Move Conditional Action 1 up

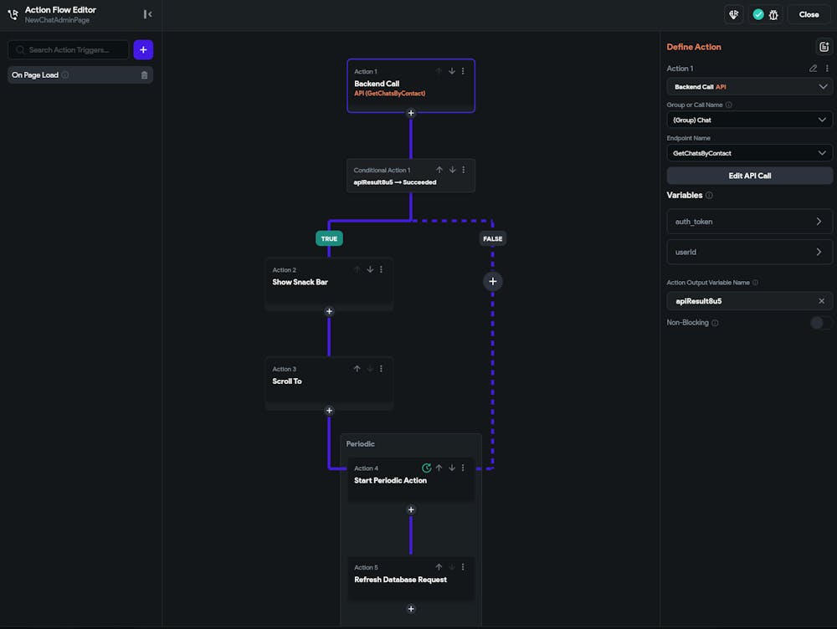[x=439, y=170]
